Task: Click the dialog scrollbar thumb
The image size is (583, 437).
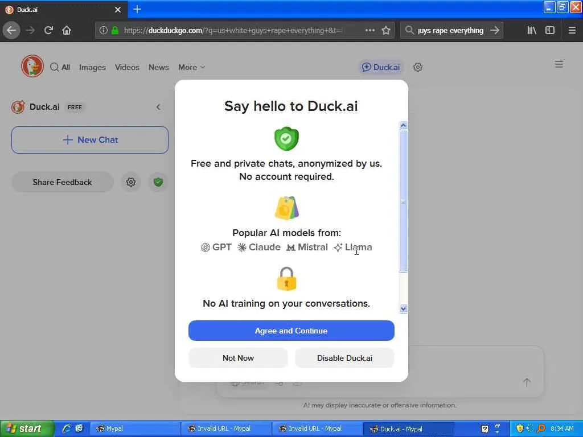Action: click(403, 201)
